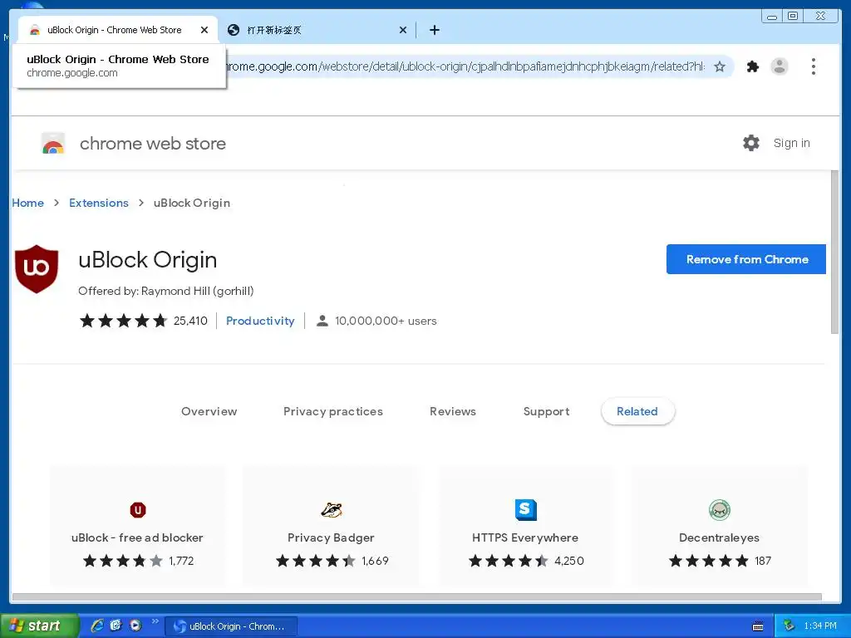
Task: Open the uBlock - free ad blocker card
Action: click(x=137, y=525)
